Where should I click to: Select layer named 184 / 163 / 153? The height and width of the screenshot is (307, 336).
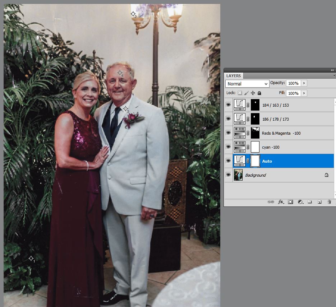tap(275, 105)
